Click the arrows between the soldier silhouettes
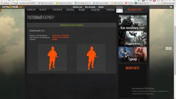Screen dimensions: 176x99 72,57
